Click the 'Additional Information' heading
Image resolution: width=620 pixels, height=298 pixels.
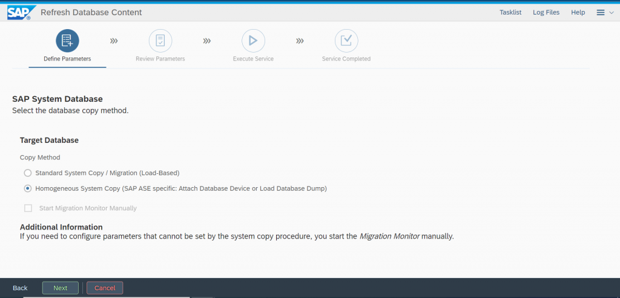click(61, 227)
